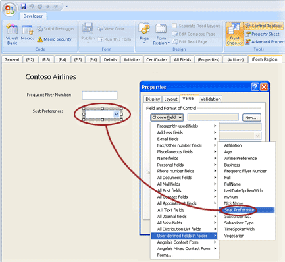Image resolution: width=285 pixels, height=262 pixels.
Task: Save using the quick access floppy icon
Action: pyautogui.click(x=24, y=6)
